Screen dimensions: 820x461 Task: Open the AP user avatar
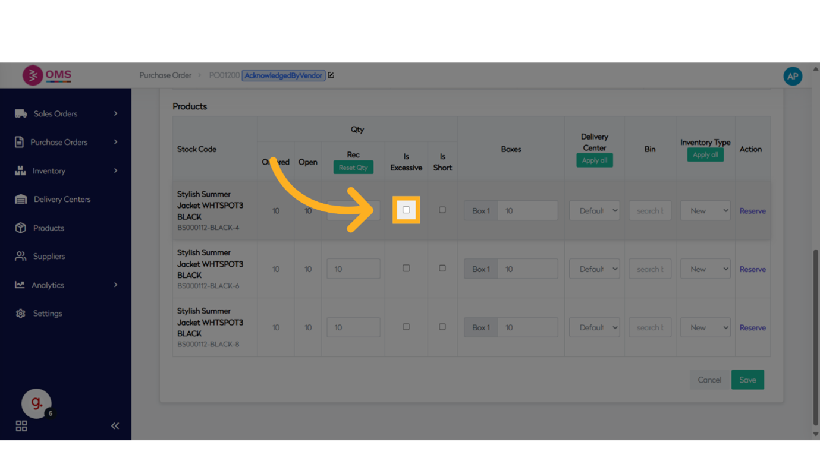[x=792, y=76]
